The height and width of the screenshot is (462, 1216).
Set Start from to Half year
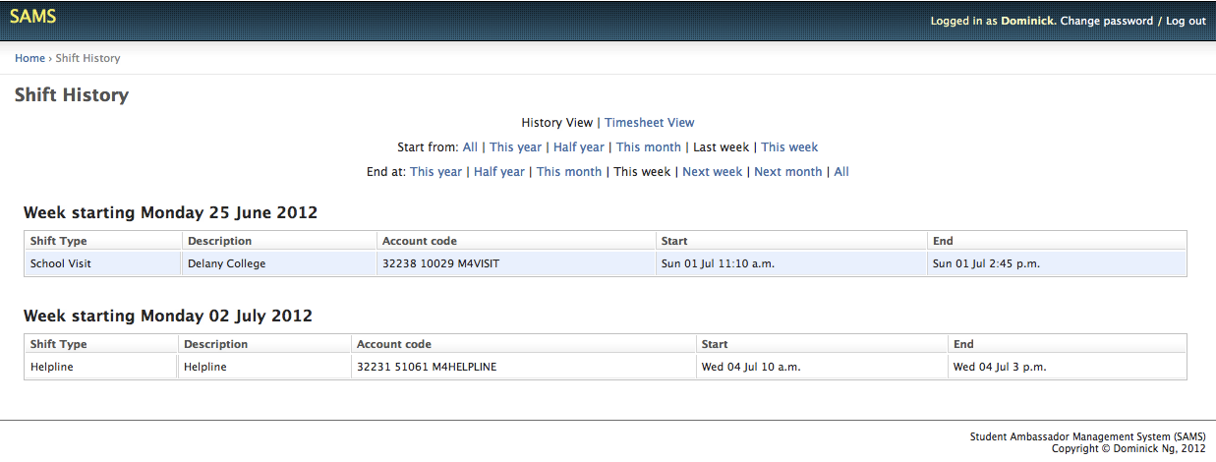(578, 147)
